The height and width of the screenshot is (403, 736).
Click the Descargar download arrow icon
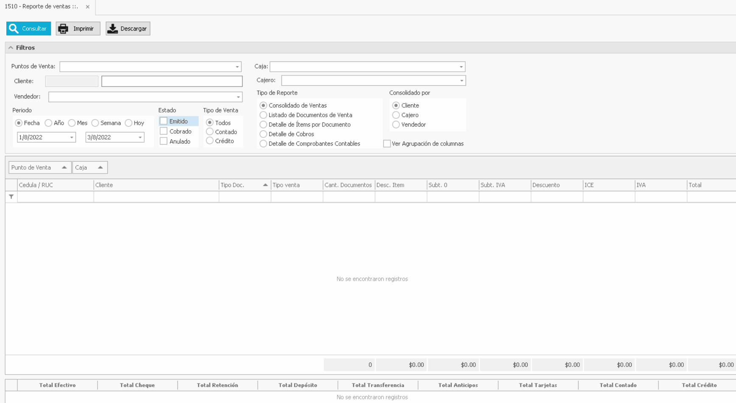pyautogui.click(x=112, y=28)
